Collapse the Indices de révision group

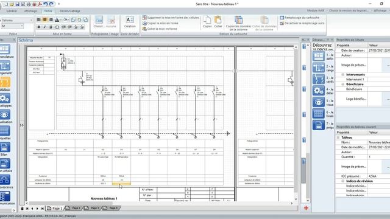coord(342,181)
